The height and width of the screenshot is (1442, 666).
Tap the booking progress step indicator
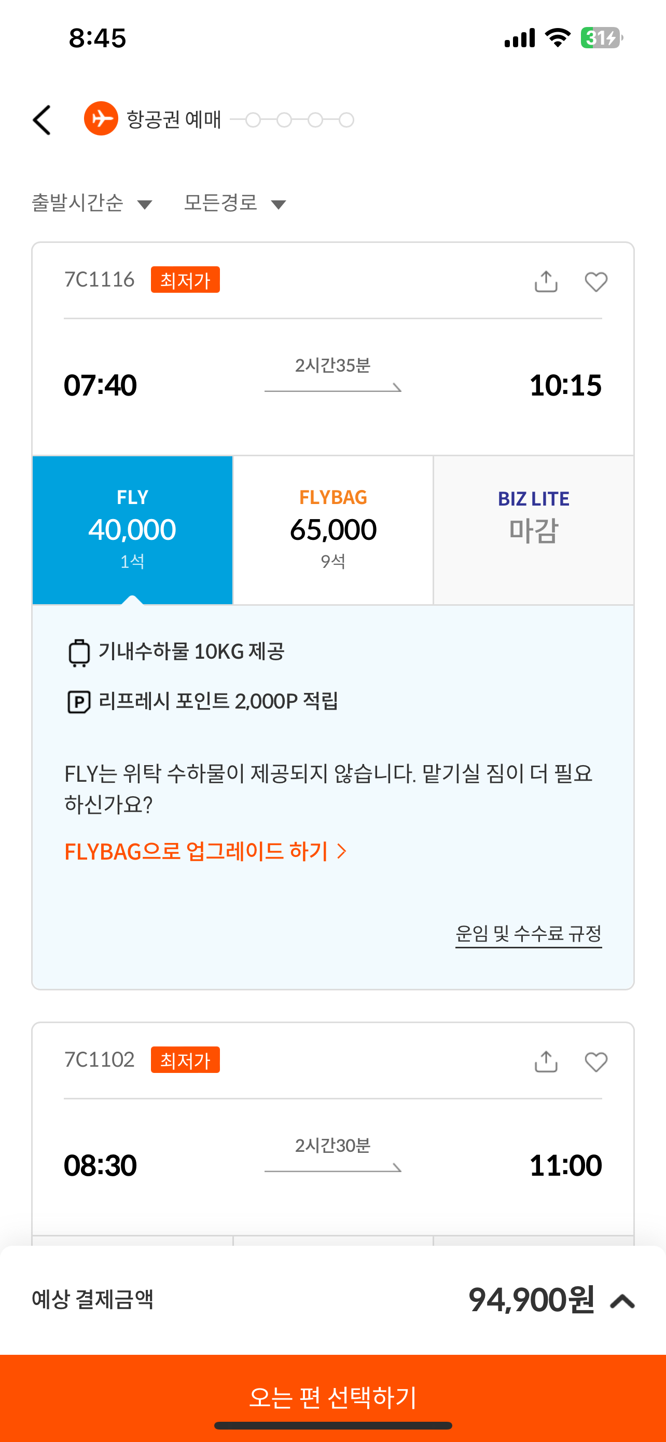point(300,119)
